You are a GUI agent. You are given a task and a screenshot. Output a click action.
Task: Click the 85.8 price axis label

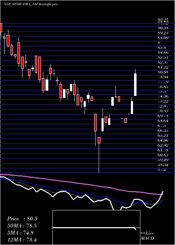point(162,48)
